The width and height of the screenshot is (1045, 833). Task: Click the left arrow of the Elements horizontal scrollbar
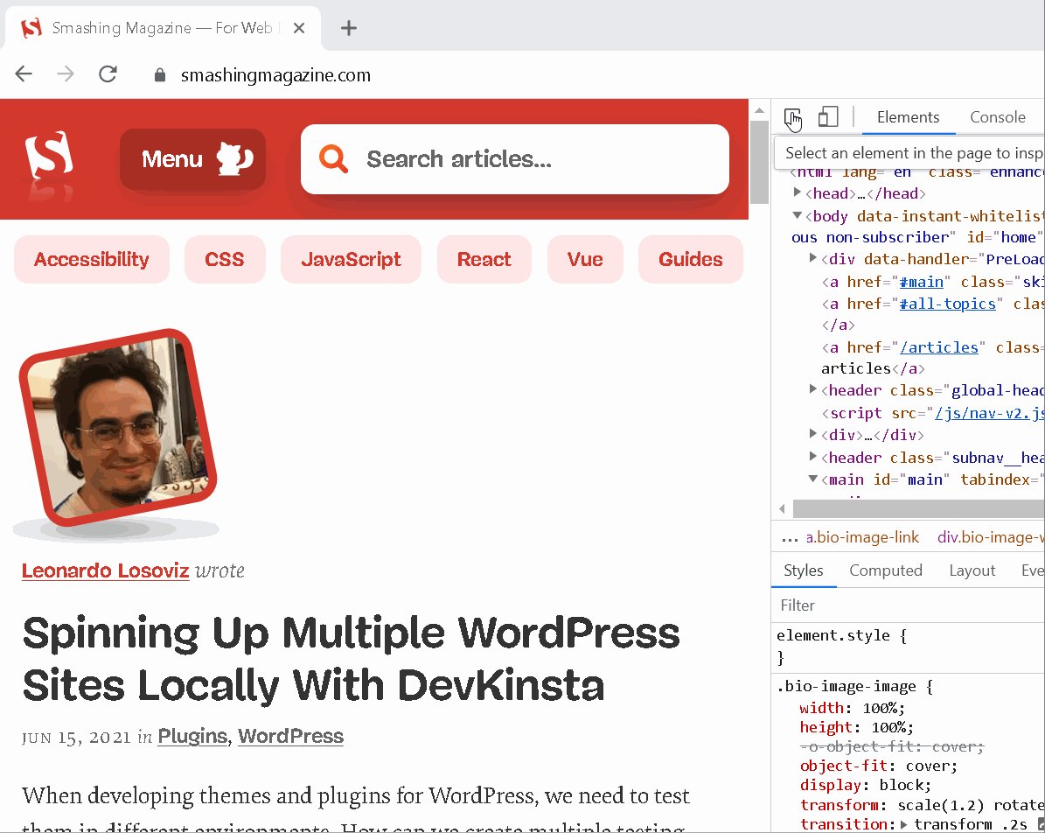click(x=782, y=509)
